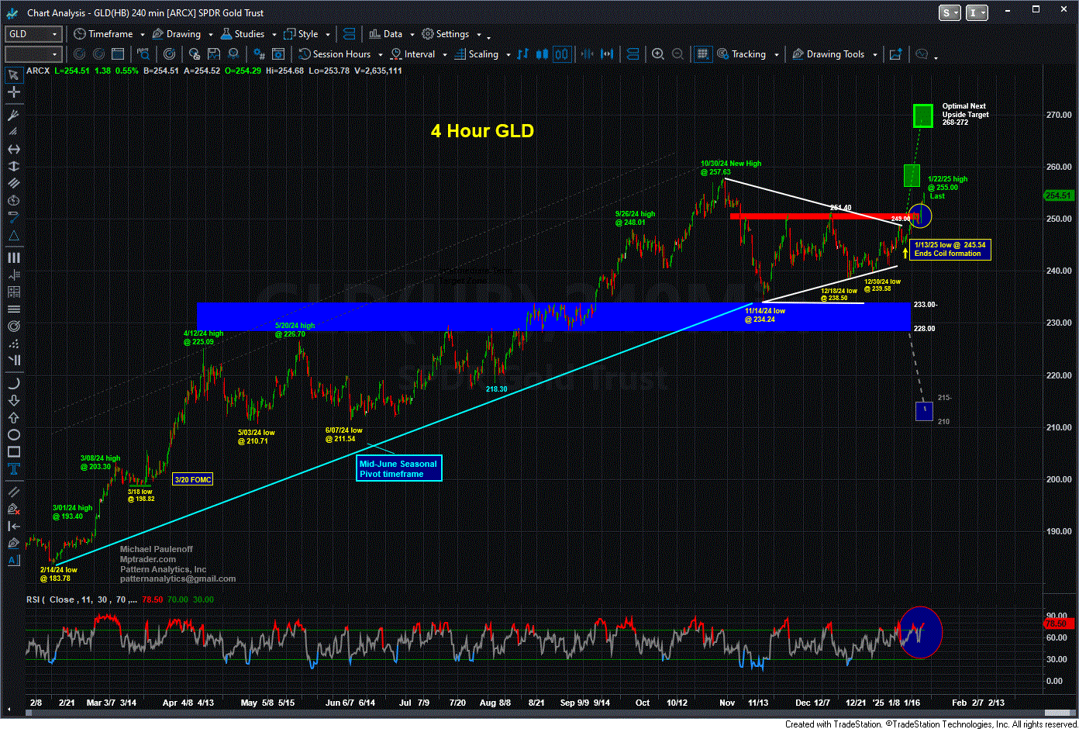
Task: Choose the vertical double-arrow drawing tool
Action: click(13, 166)
